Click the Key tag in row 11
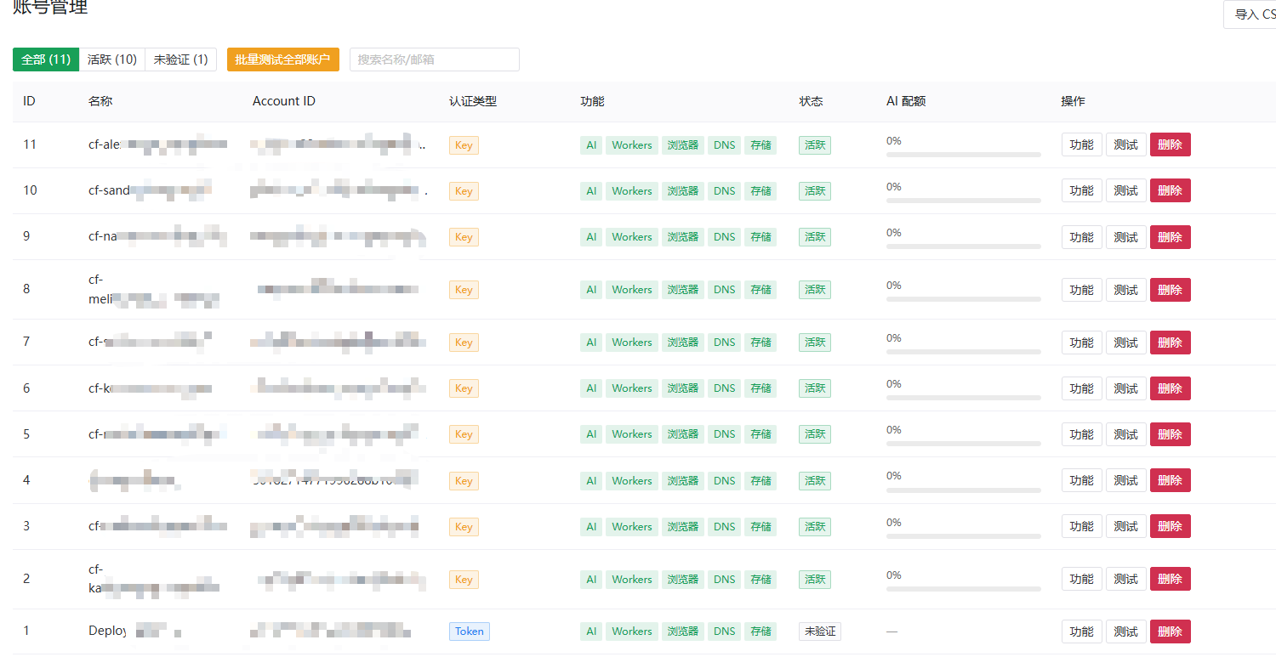 (464, 145)
